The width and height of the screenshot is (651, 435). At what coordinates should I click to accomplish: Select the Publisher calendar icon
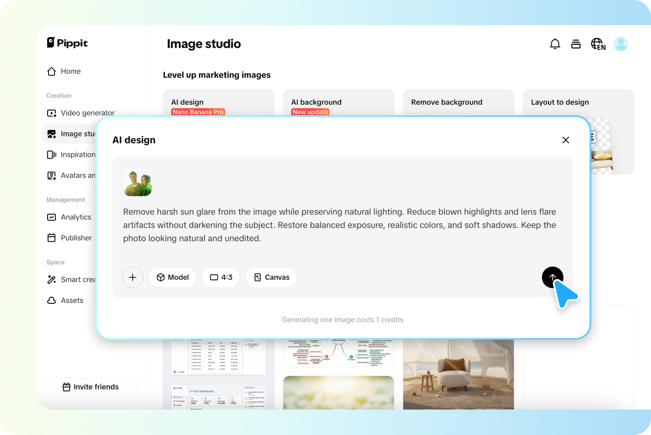click(52, 237)
